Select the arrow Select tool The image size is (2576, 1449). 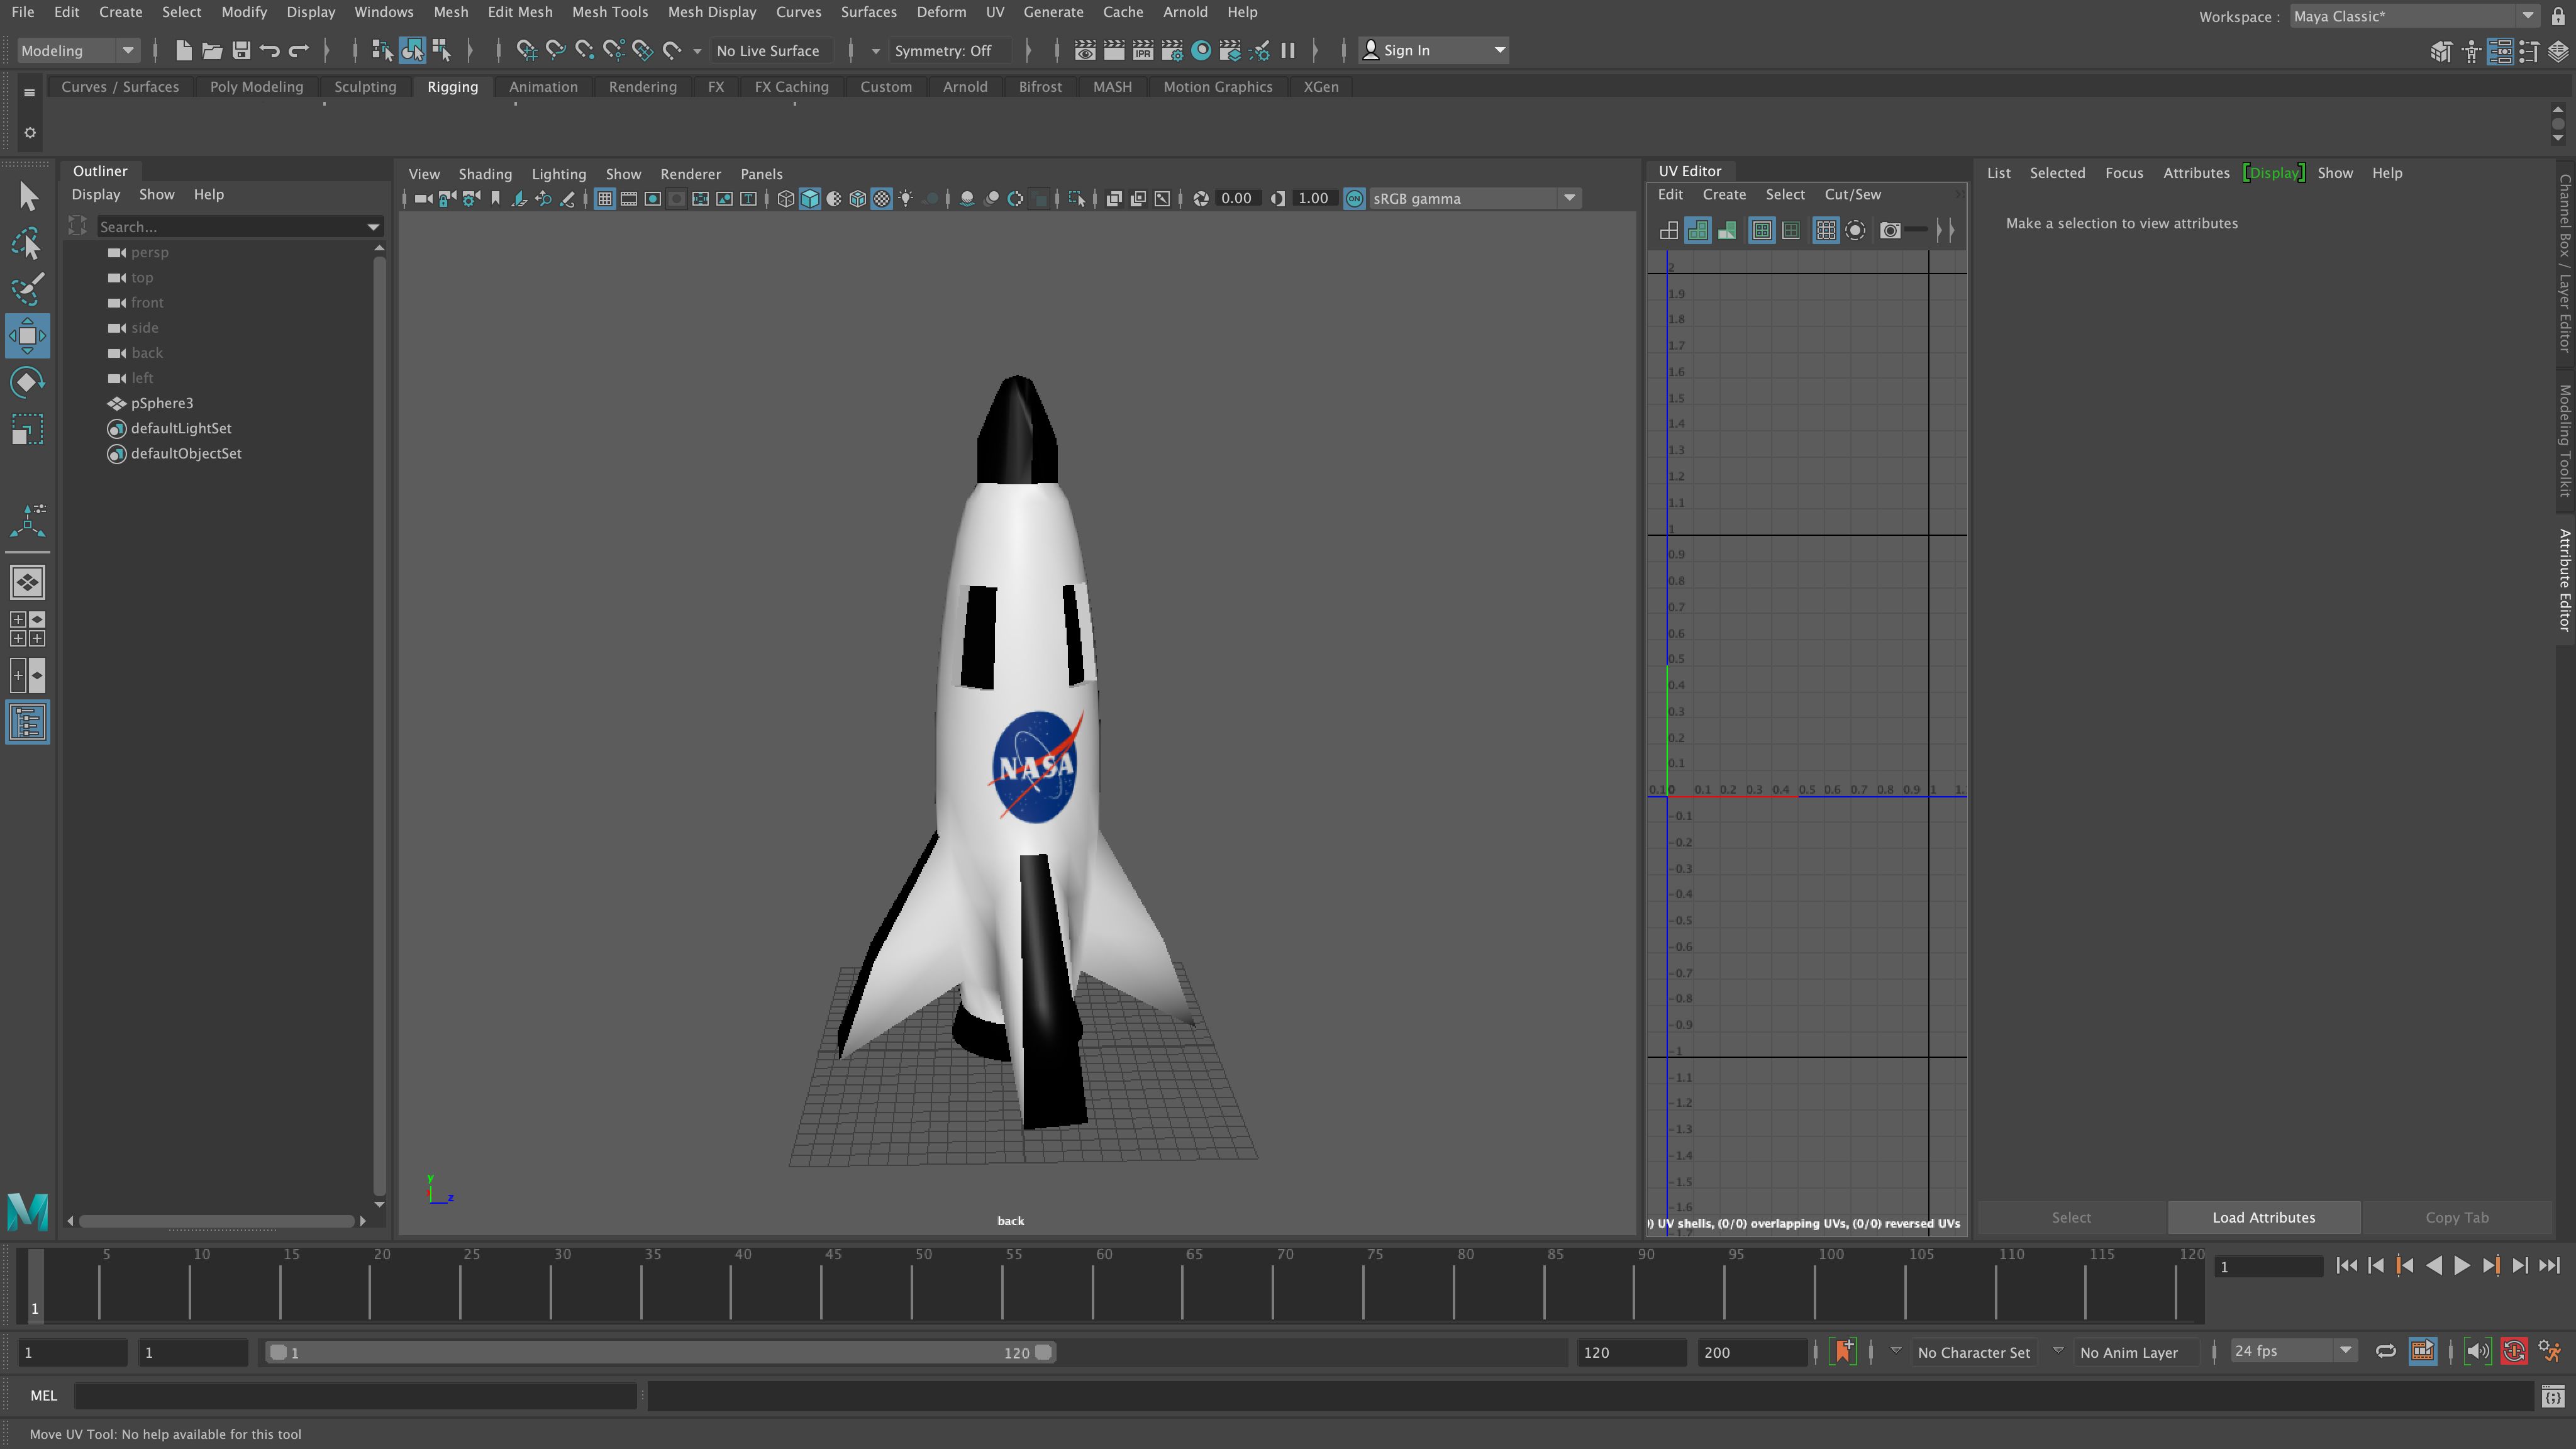point(28,196)
